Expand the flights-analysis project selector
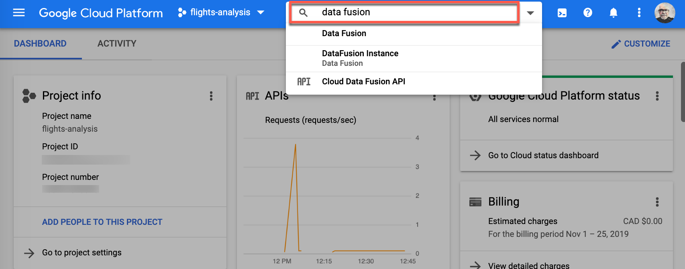Image resolution: width=685 pixels, height=269 pixels. (x=221, y=12)
